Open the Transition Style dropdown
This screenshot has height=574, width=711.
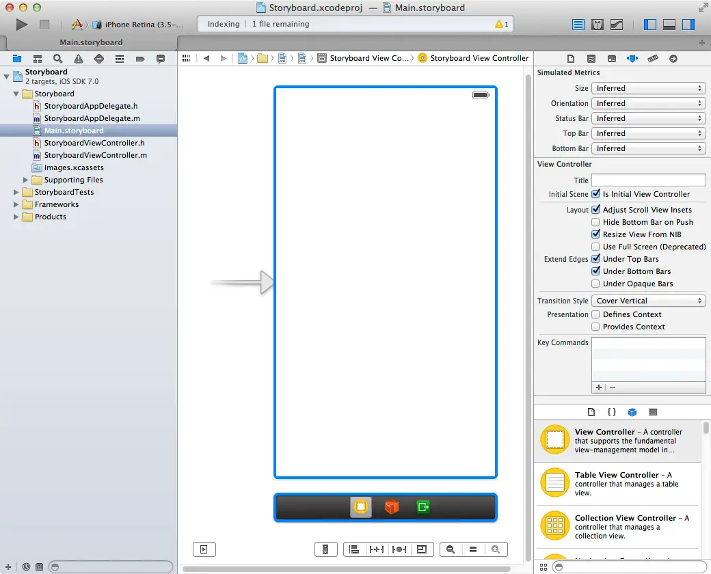click(x=648, y=301)
